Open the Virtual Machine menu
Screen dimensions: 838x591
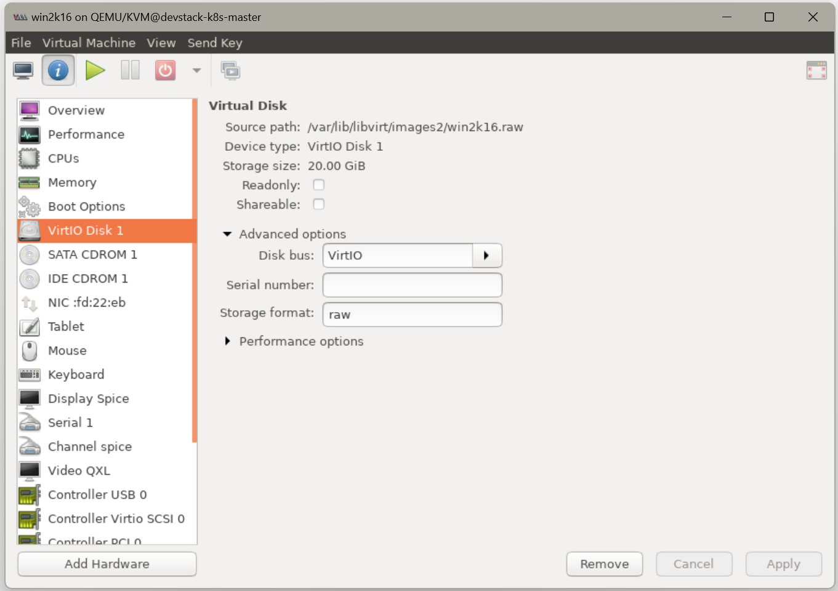[89, 42]
